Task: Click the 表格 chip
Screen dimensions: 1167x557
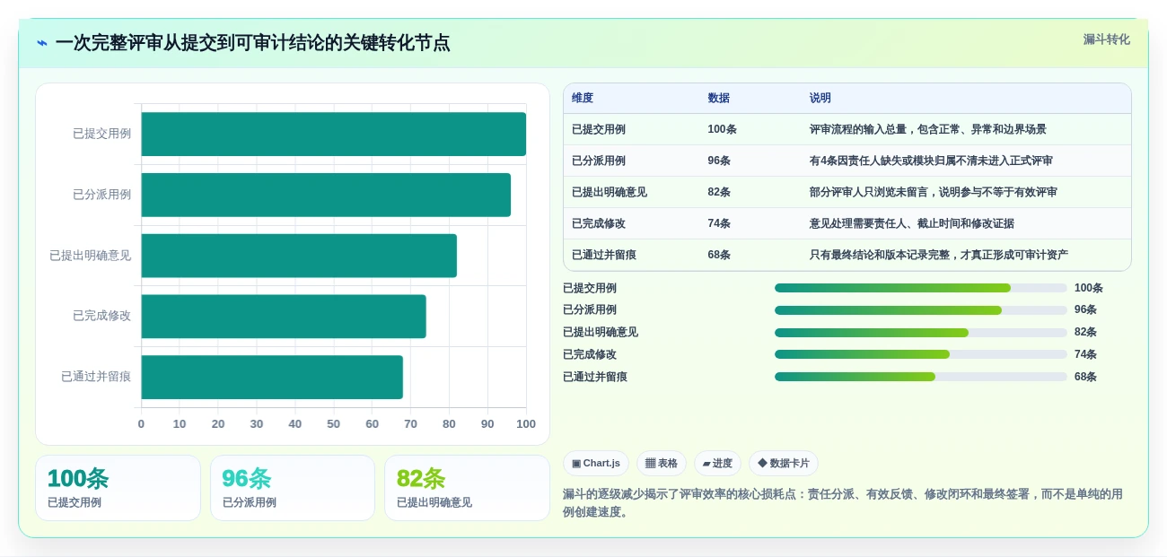Action: tap(662, 464)
